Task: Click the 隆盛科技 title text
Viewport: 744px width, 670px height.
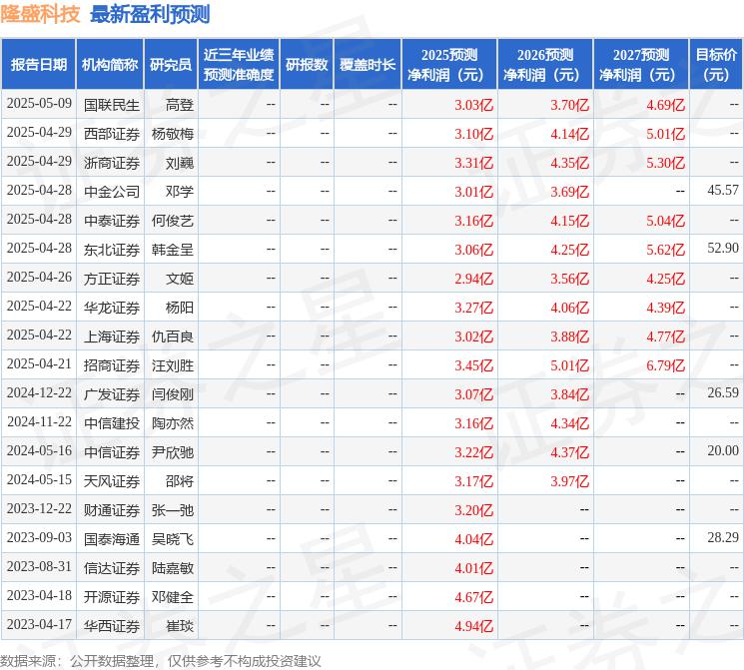Action: tap(40, 14)
